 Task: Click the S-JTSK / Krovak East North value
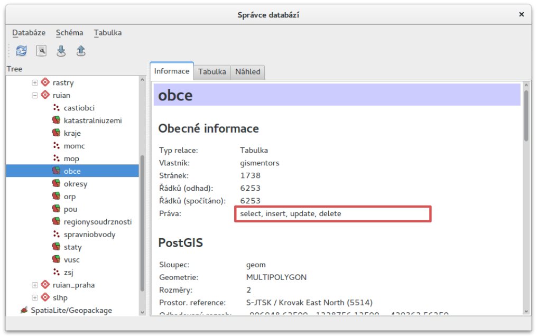pos(309,303)
